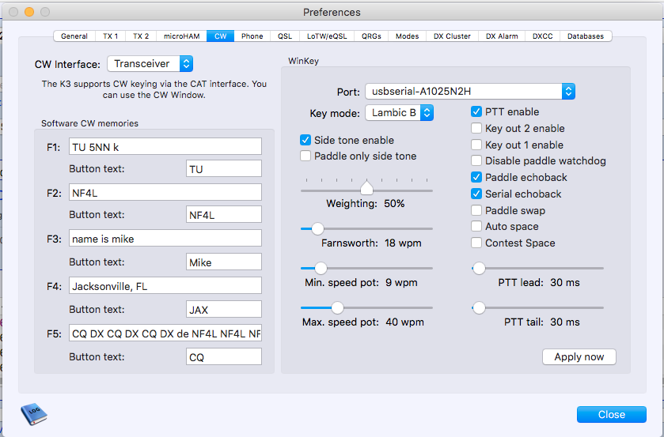
Task: Click the Weighting slider handle
Action: pyautogui.click(x=366, y=189)
